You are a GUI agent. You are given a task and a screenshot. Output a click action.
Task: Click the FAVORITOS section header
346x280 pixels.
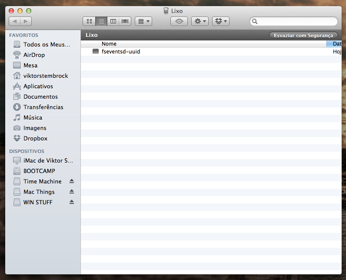(23, 35)
